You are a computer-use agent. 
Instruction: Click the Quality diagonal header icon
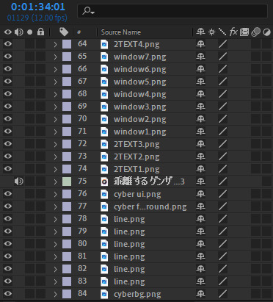coord(222,32)
